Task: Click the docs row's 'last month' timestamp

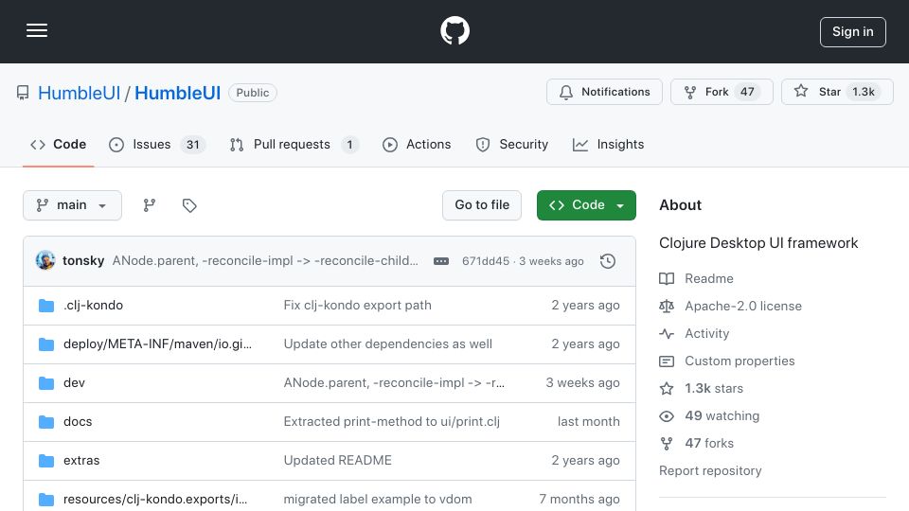Action: (588, 422)
